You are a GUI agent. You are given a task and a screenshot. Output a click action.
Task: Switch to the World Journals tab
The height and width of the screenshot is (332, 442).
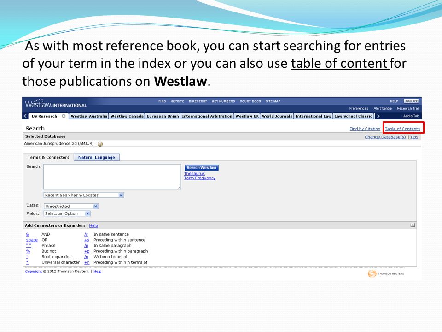(277, 116)
